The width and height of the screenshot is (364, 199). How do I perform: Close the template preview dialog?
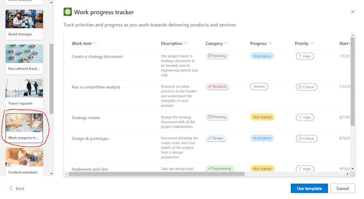click(x=352, y=12)
